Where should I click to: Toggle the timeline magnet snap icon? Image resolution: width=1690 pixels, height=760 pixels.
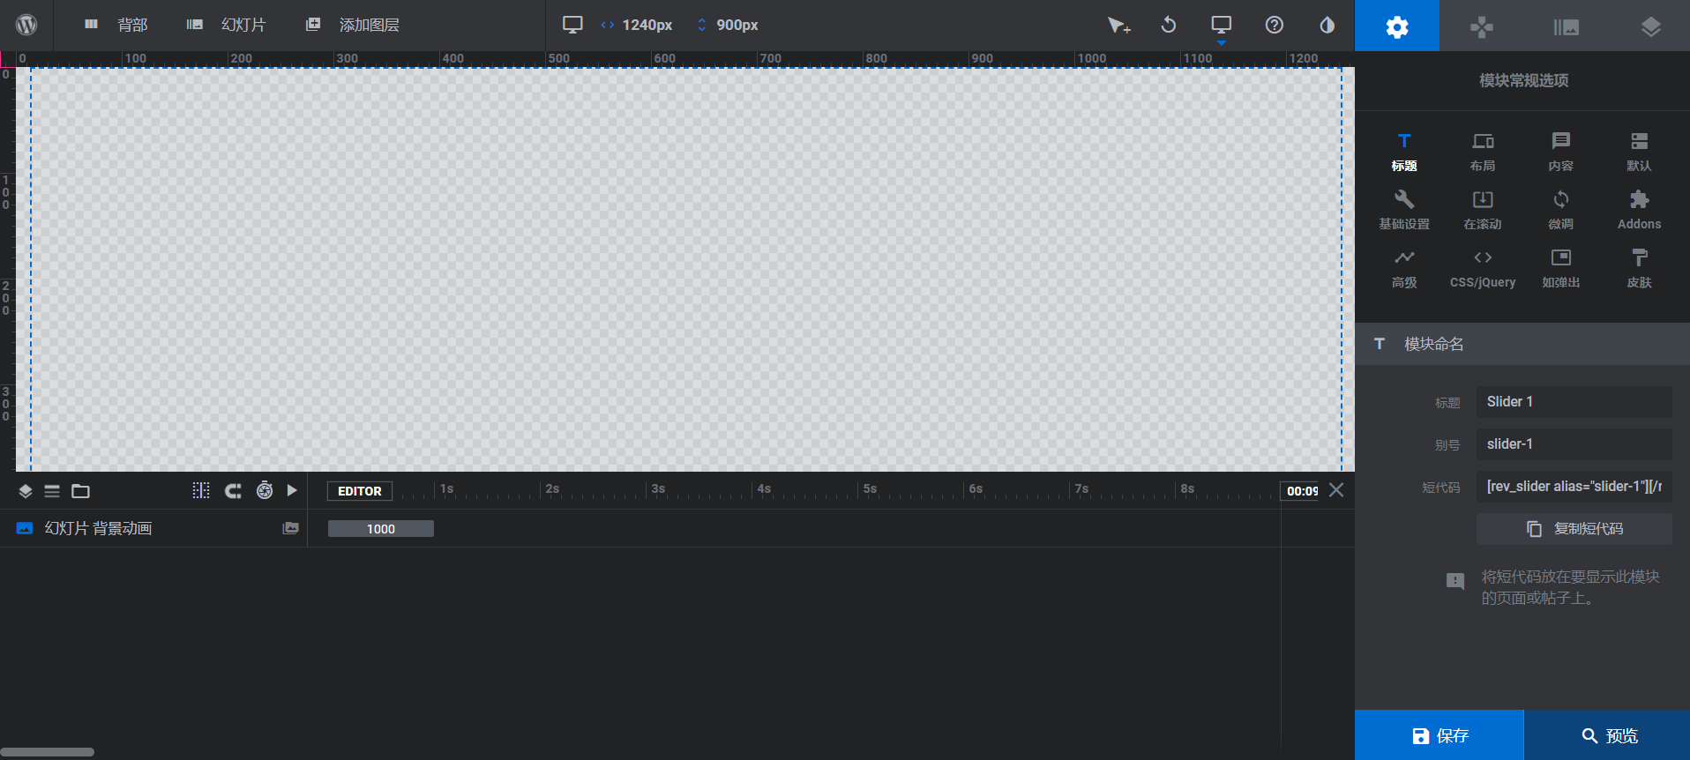coord(233,490)
